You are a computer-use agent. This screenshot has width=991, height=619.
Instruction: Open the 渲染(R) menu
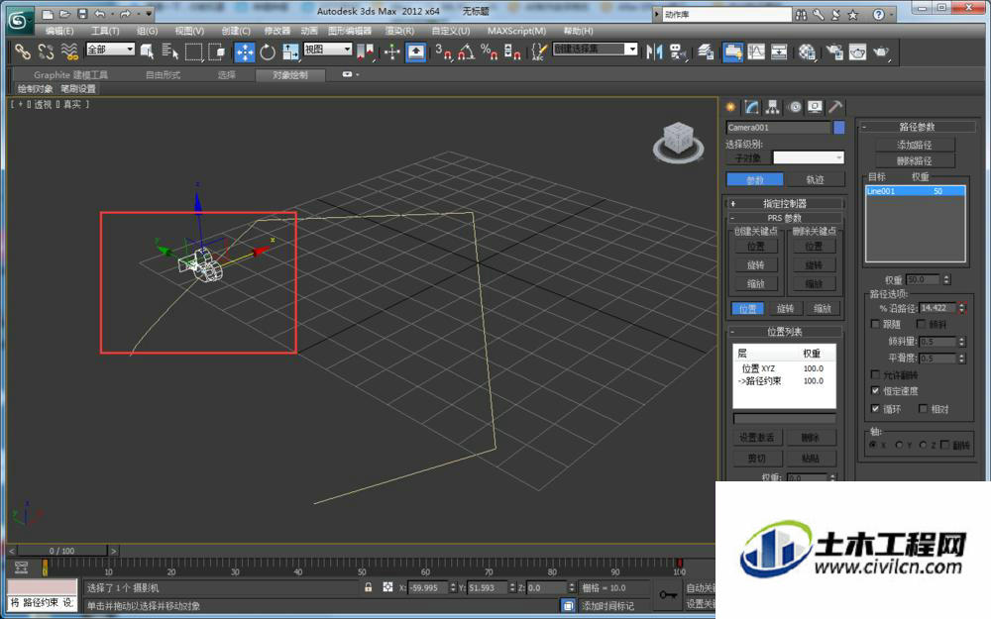[x=399, y=31]
